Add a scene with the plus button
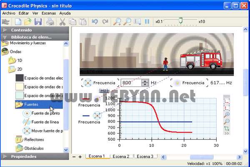This screenshot has height=167, width=250. click(x=80, y=157)
